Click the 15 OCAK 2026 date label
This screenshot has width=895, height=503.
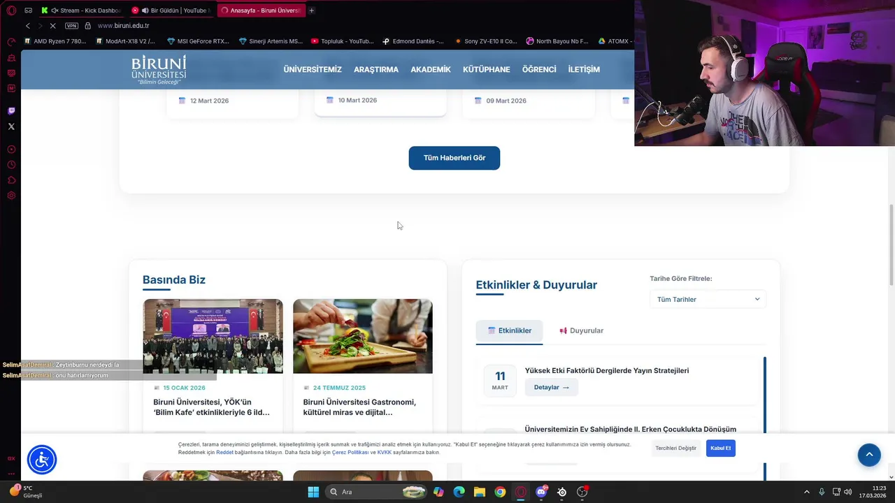click(184, 388)
